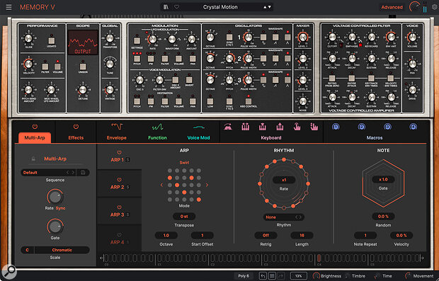
Task: Solo ARP 1 with its S button
Action: (127, 160)
